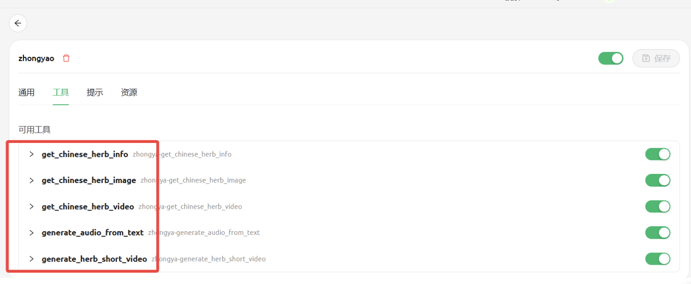Switch to the 通用 tab

coord(26,92)
